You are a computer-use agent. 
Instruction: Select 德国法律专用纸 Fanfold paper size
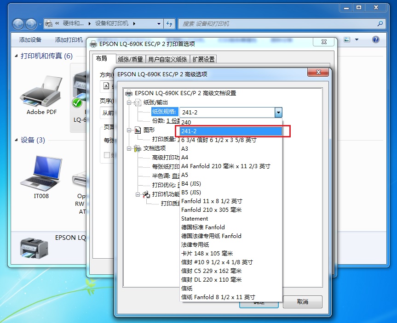[x=231, y=236]
